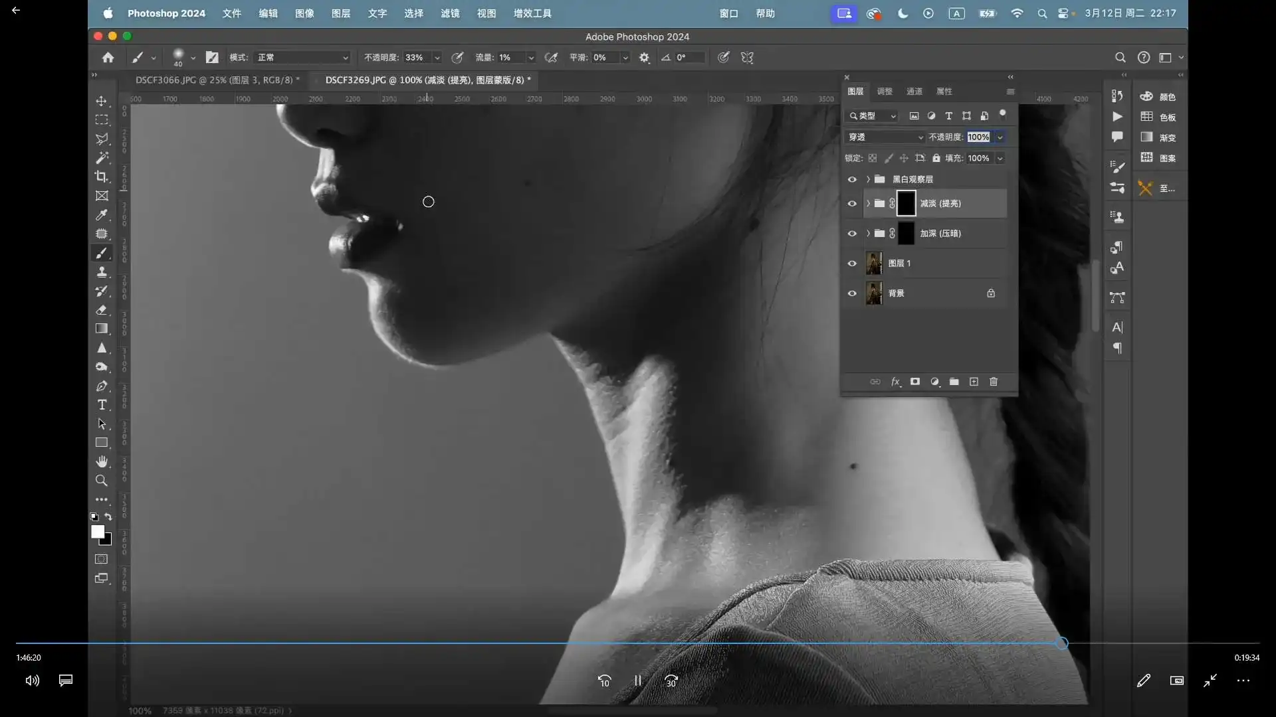The width and height of the screenshot is (1276, 717).
Task: Select the Crop tool
Action: pos(102,177)
